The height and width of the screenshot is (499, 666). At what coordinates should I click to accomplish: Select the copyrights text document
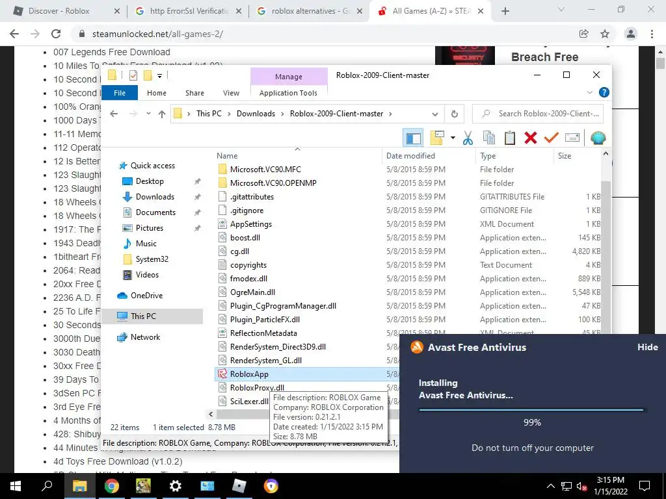click(248, 265)
